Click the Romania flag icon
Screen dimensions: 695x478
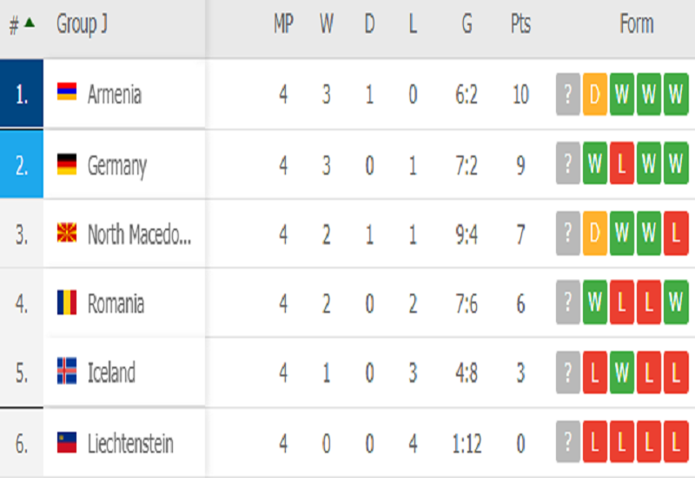point(67,303)
